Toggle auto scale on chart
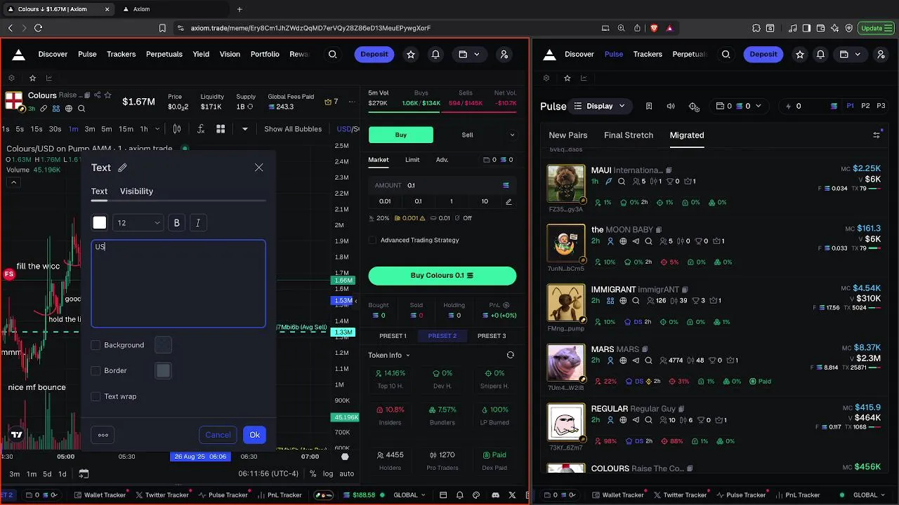Image resolution: width=899 pixels, height=505 pixels. tap(347, 473)
